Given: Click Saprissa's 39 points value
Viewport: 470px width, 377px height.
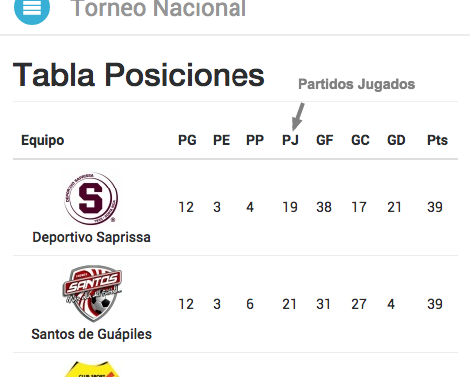Looking at the screenshot, I should 435,207.
